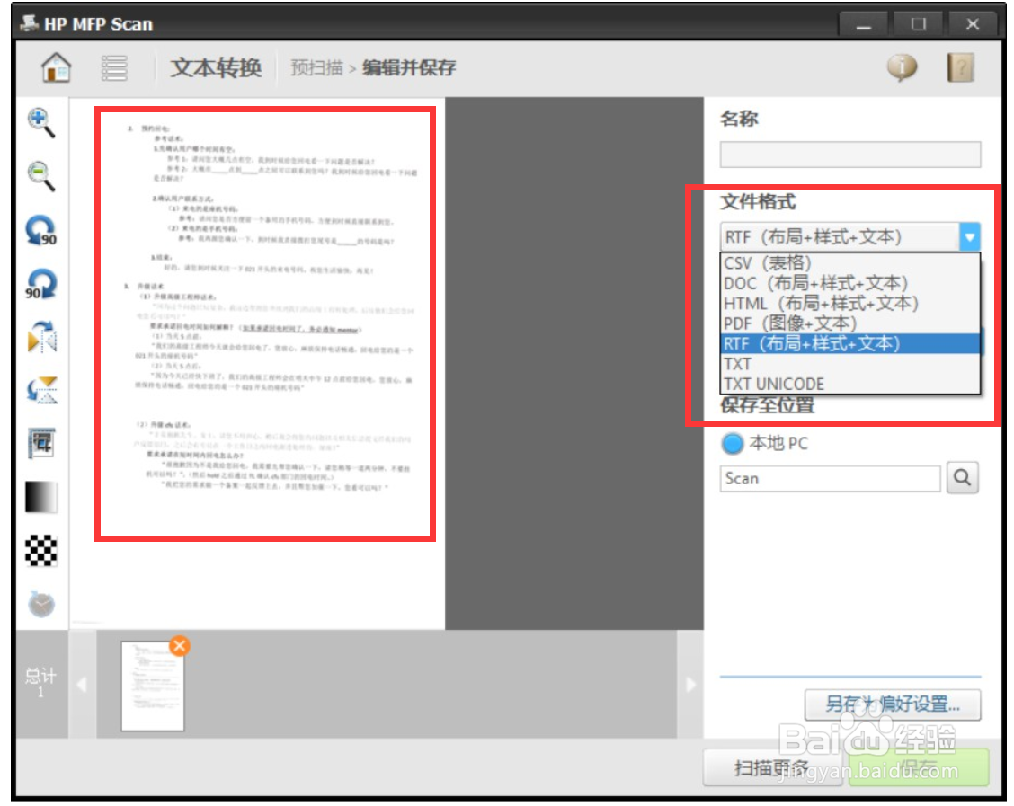Screen dimensions: 1014x806
Task: Delete the page thumbnail via orange X
Action: click(x=181, y=644)
